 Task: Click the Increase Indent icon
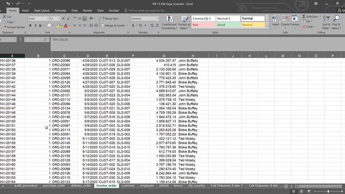[96, 25]
